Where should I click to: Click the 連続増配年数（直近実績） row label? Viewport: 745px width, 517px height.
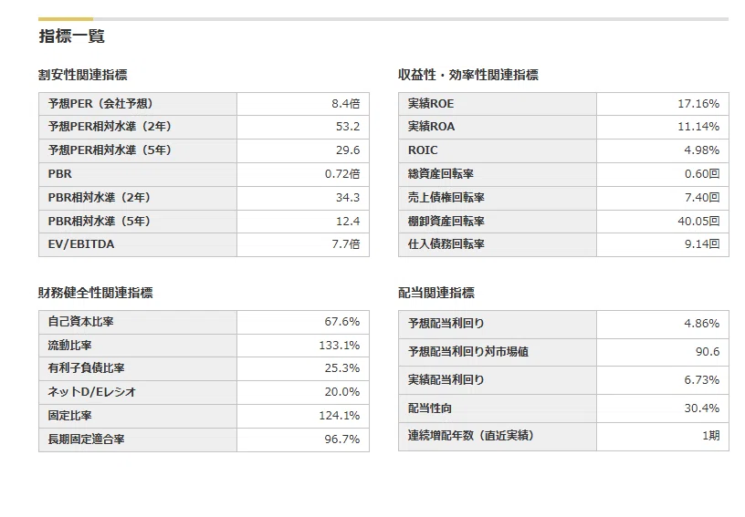[x=471, y=436]
